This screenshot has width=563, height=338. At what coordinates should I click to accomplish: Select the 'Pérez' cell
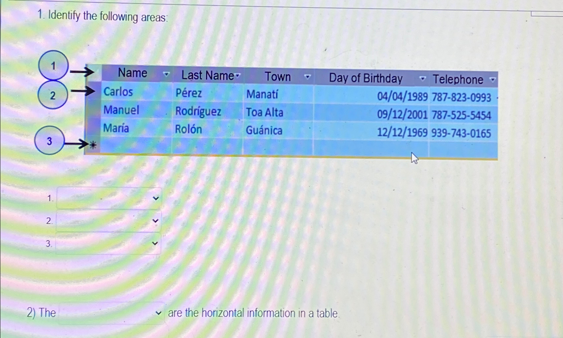pyautogui.click(x=207, y=93)
